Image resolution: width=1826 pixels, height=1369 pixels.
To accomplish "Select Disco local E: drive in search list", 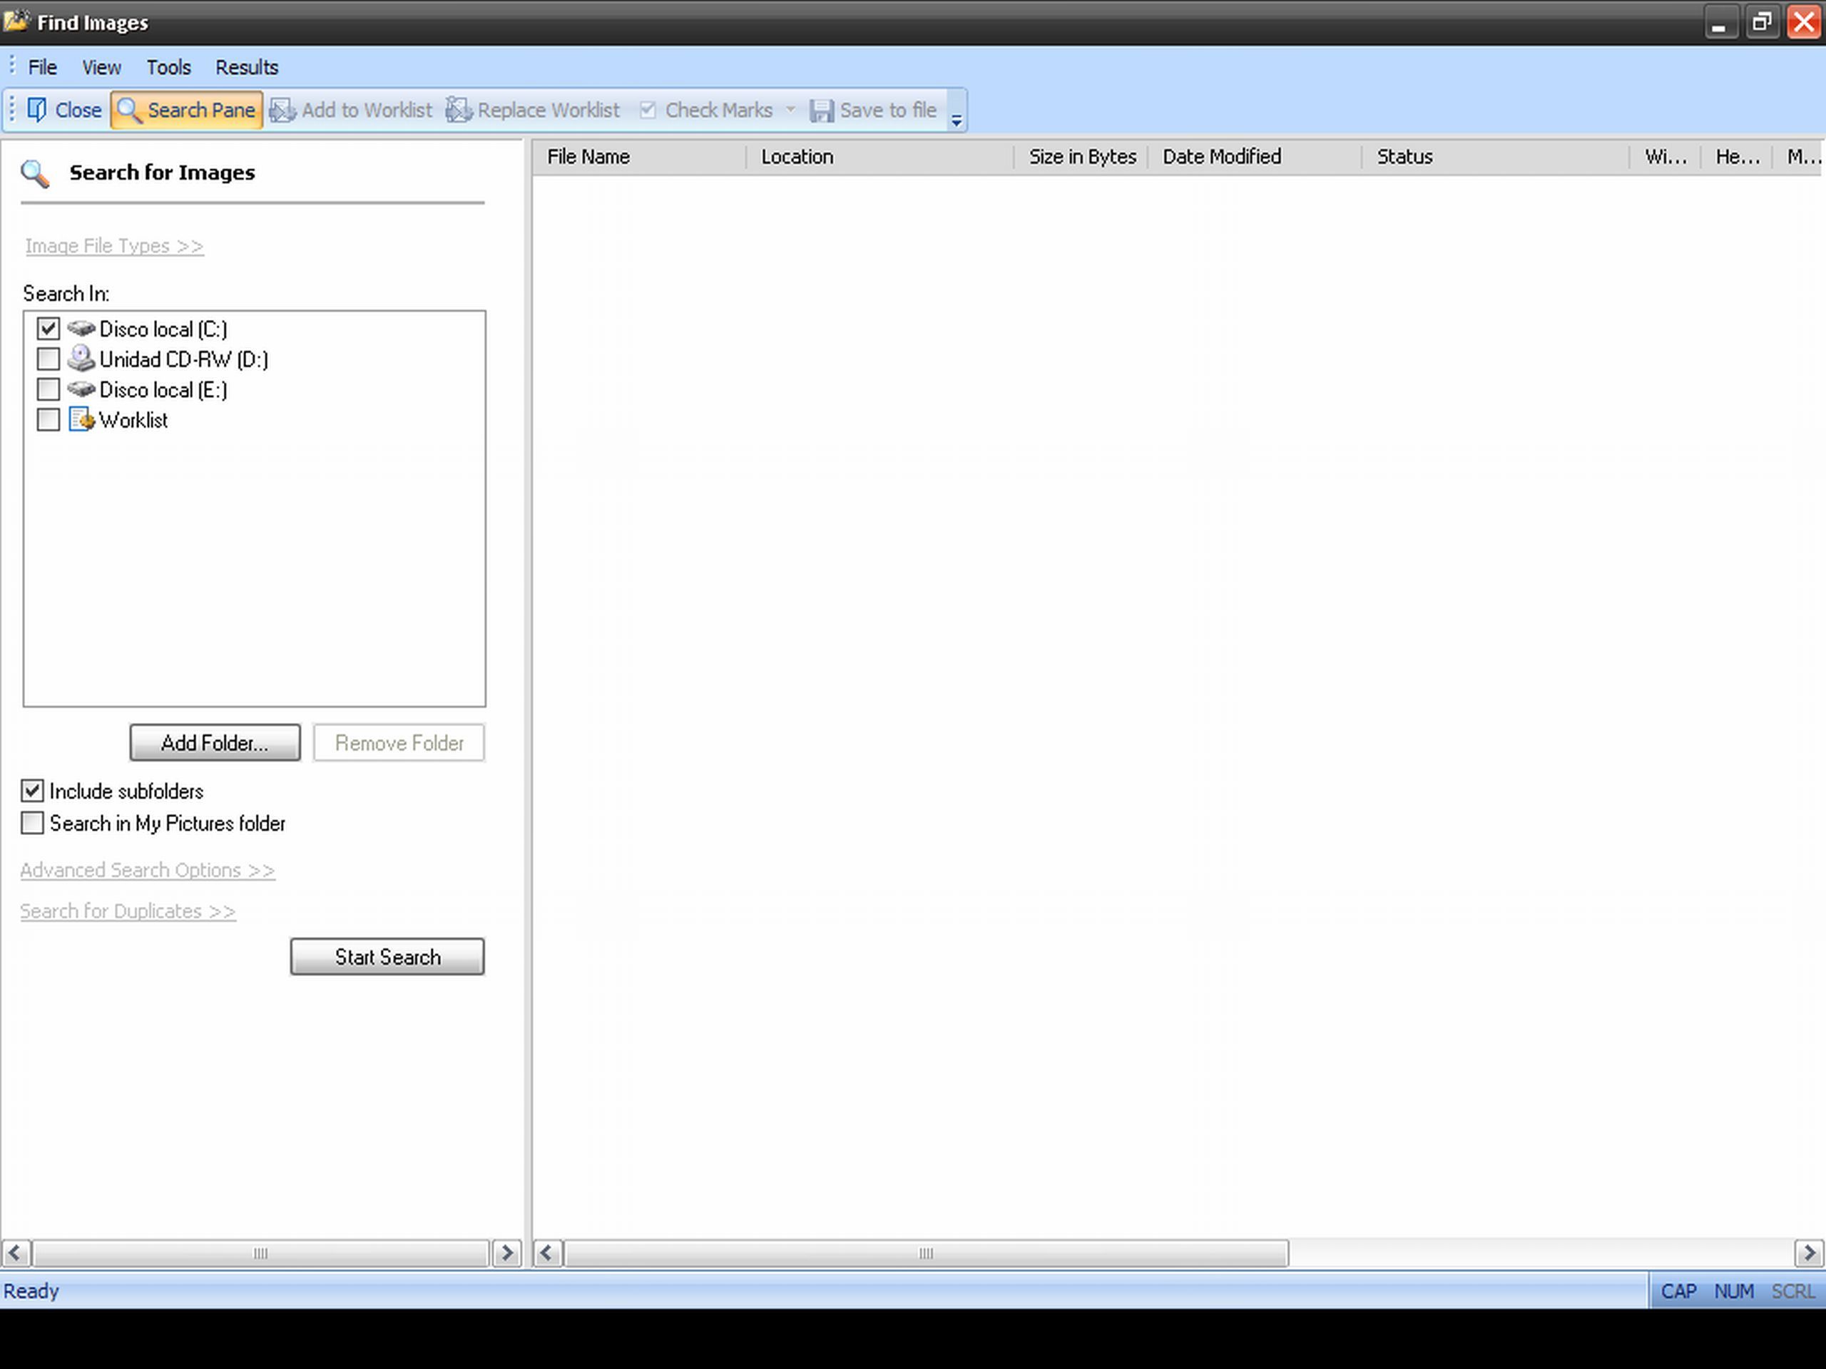I will pos(48,389).
